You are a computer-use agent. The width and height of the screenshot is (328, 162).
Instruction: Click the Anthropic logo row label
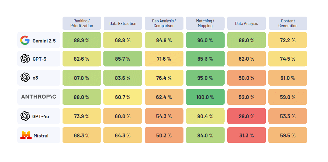tap(39, 97)
